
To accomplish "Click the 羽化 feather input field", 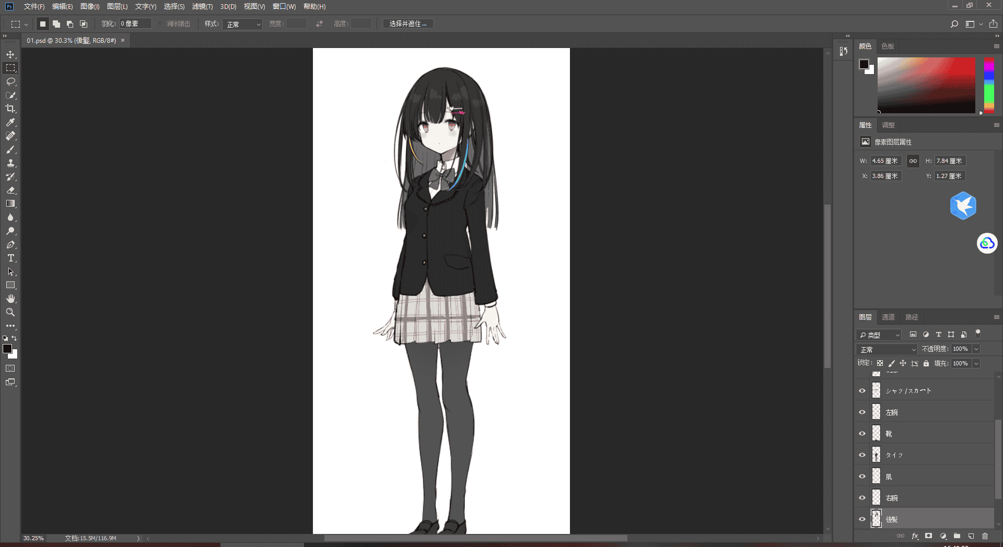I will (135, 24).
